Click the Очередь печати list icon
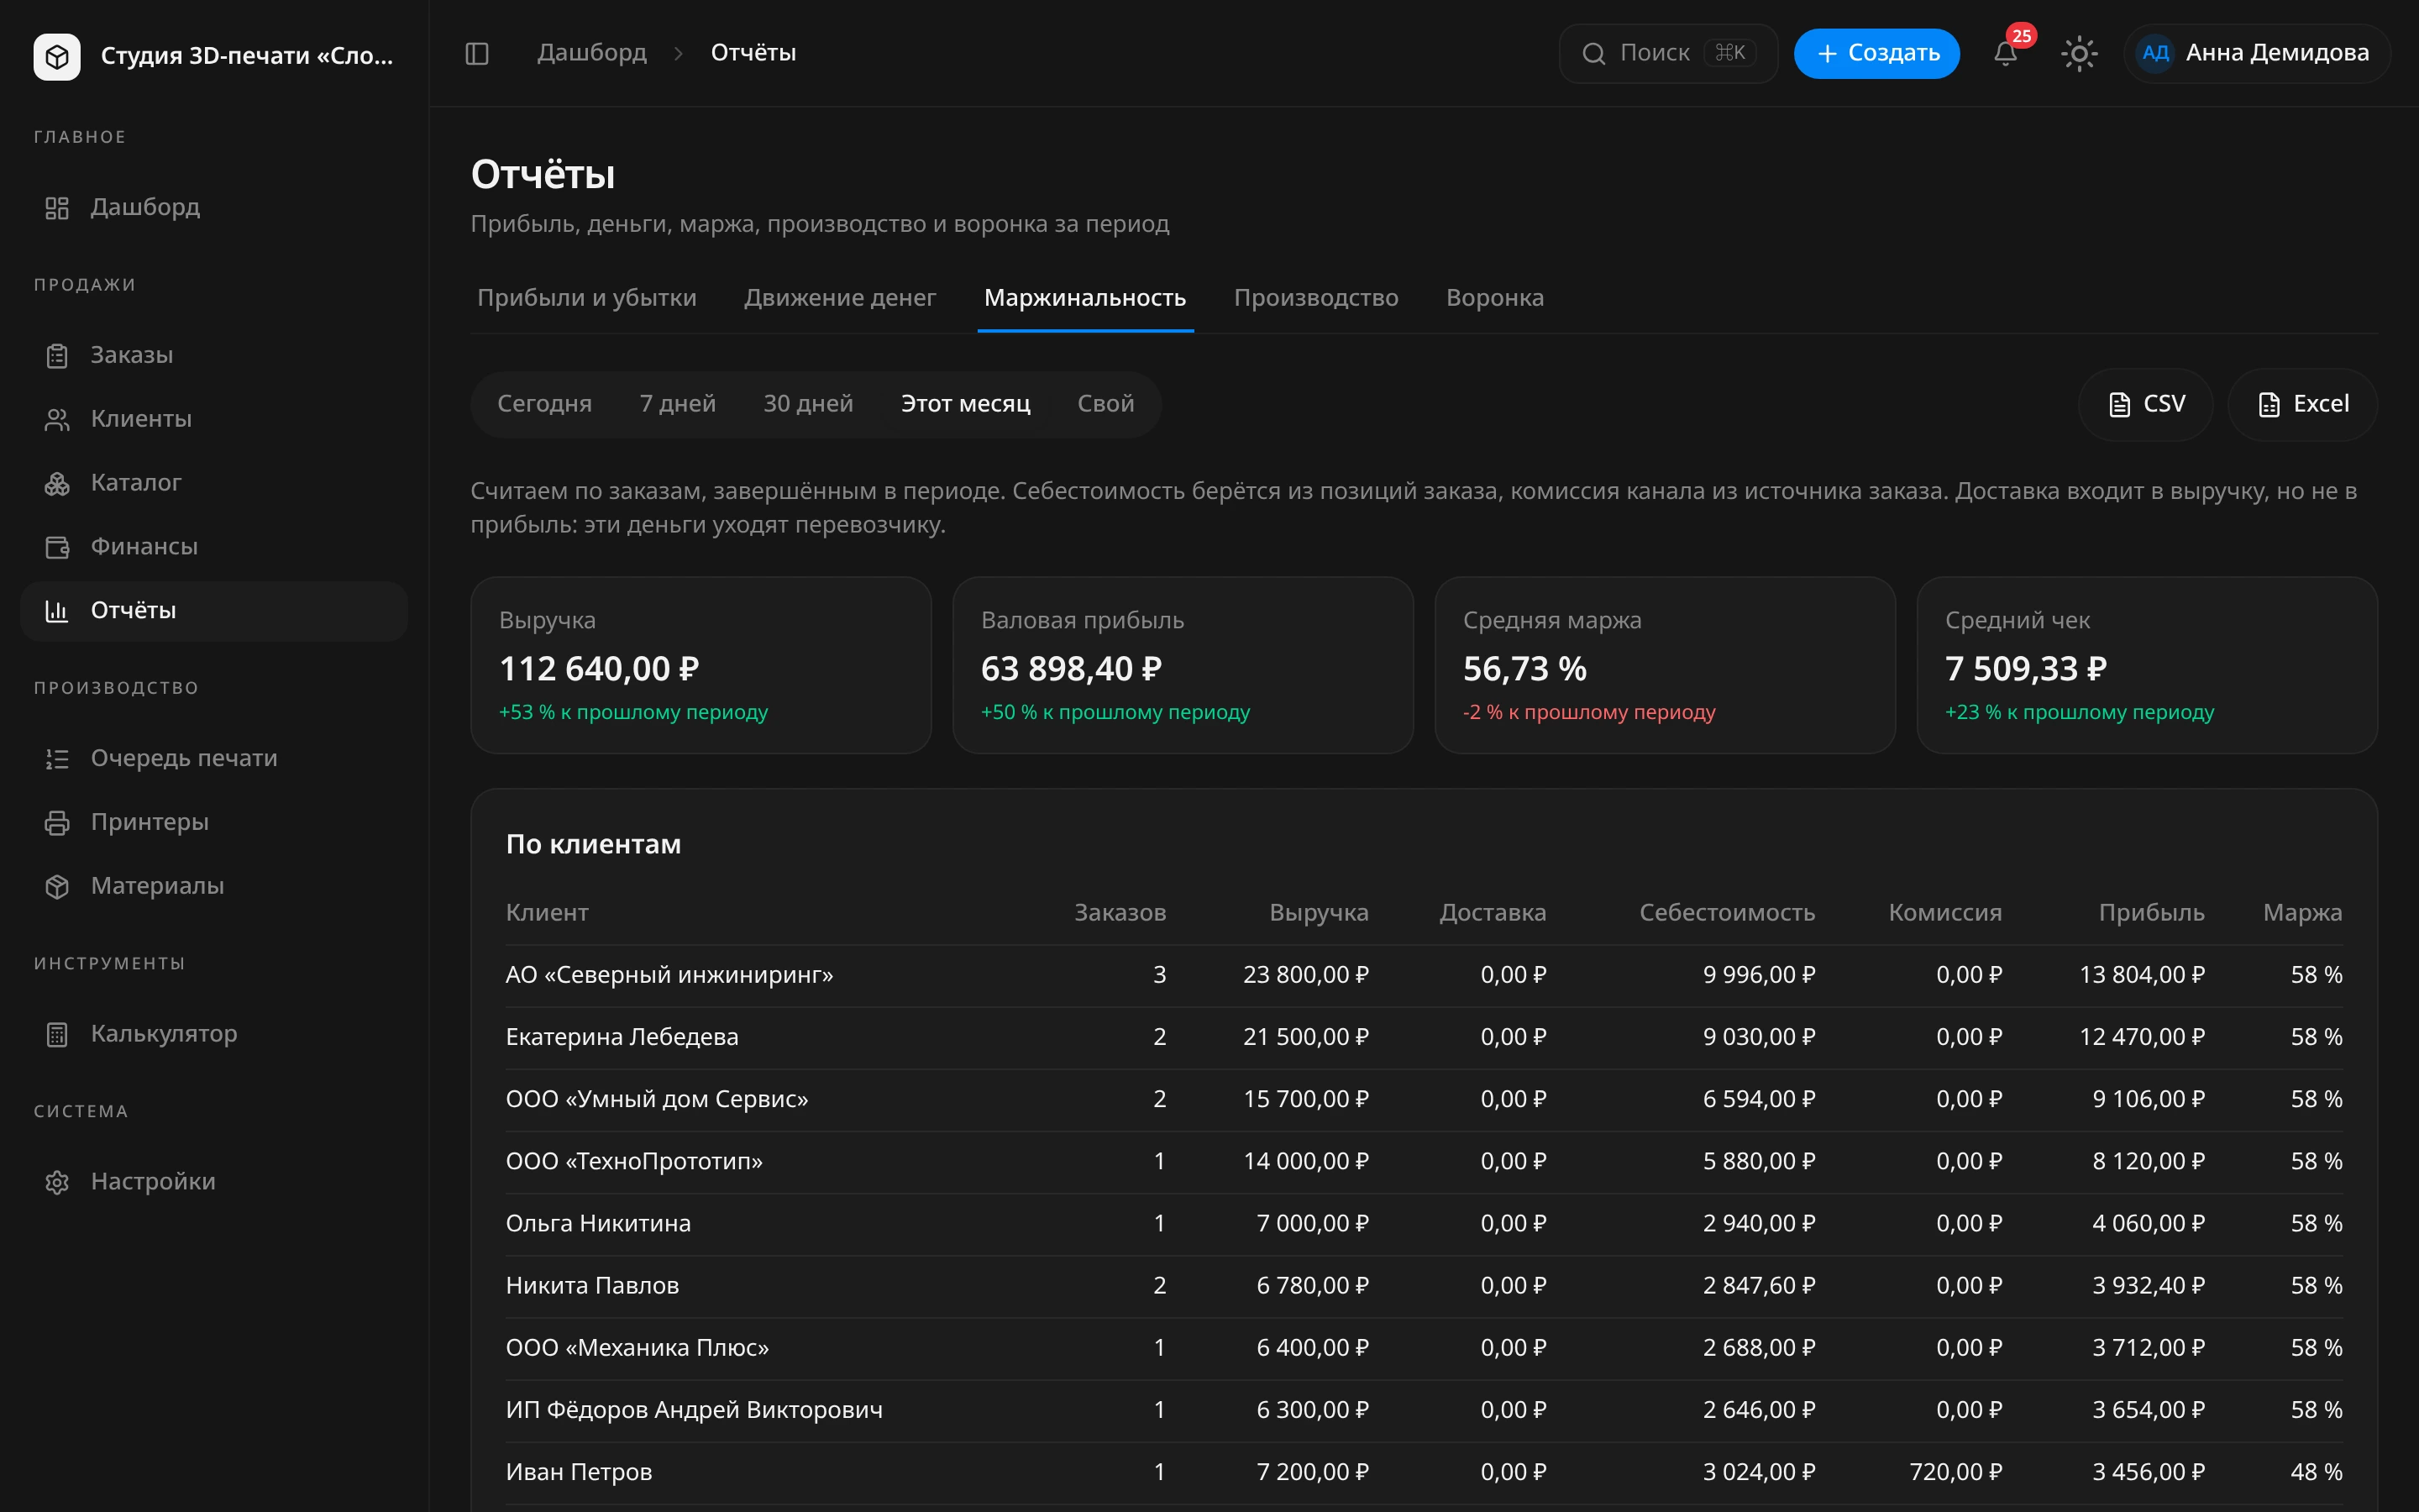The image size is (2419, 1512). [57, 759]
